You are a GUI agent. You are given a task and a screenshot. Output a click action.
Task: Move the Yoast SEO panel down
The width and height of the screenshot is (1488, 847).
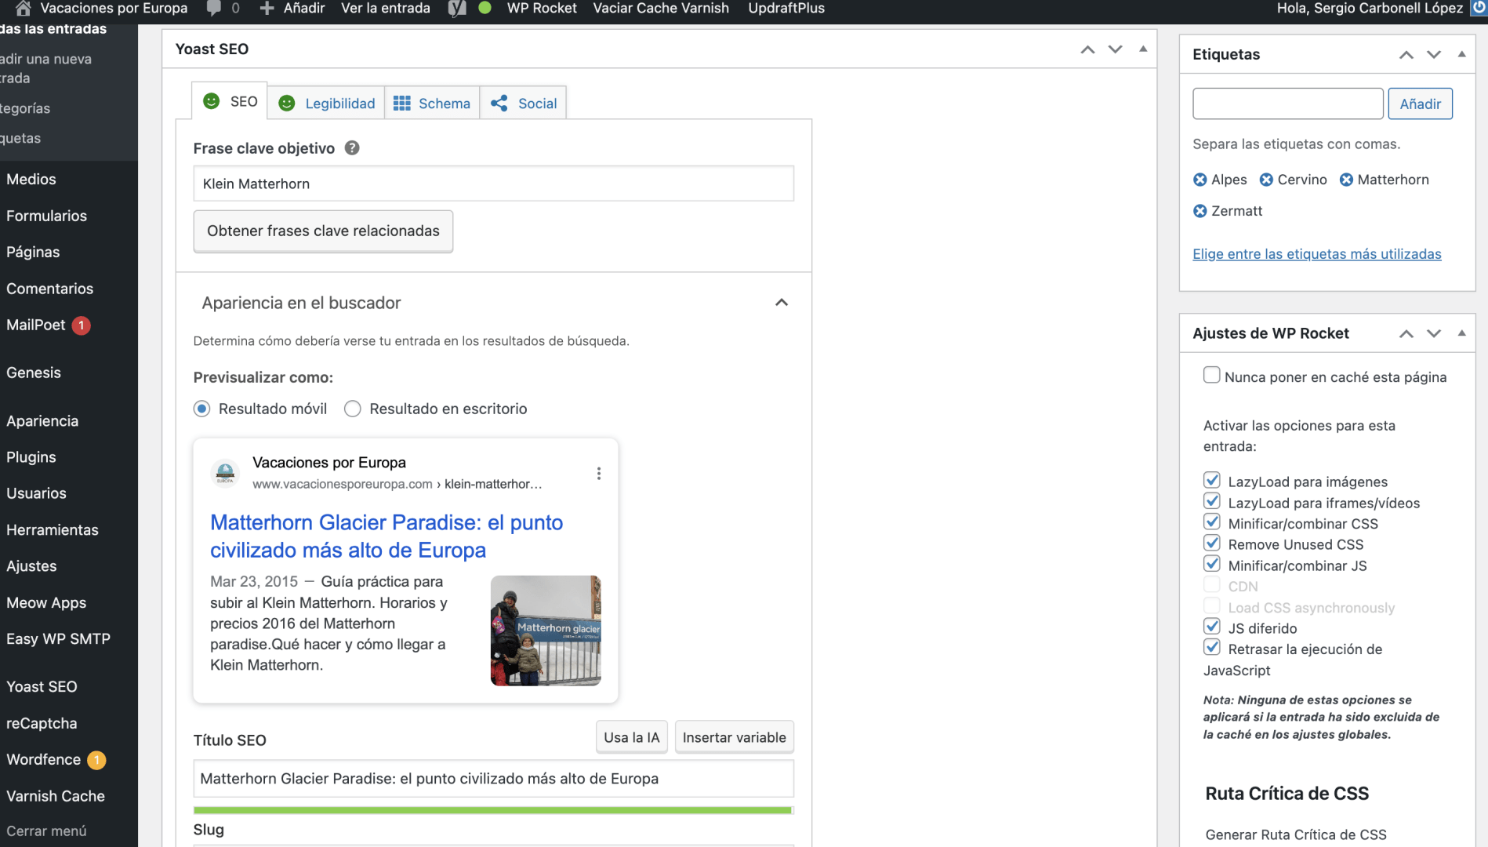[1115, 49]
